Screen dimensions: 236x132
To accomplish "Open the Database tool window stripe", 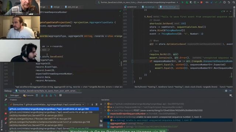I will coord(235,12).
